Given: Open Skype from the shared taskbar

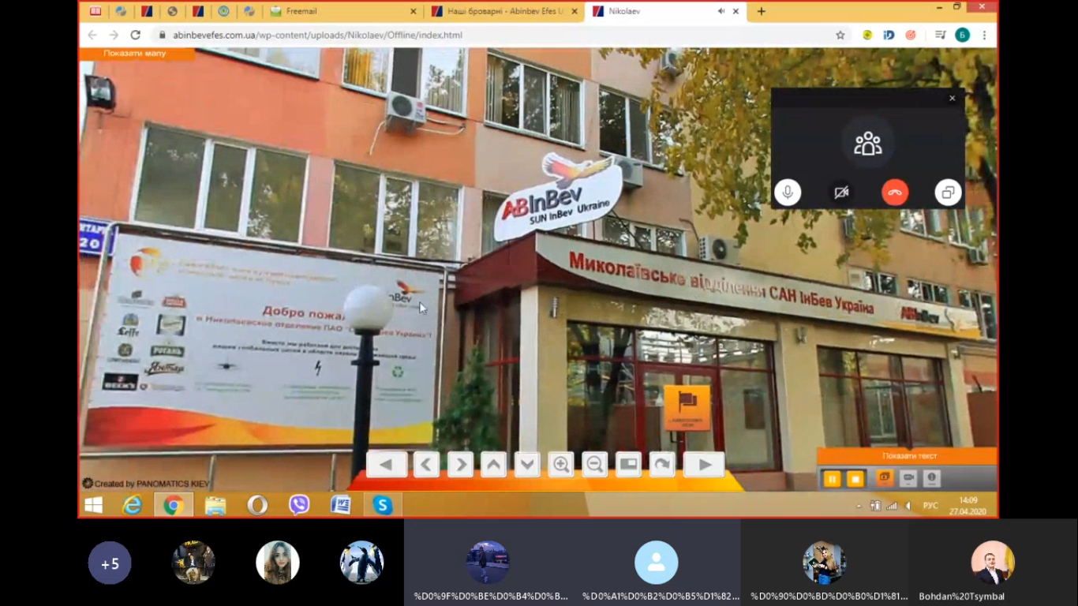Looking at the screenshot, I should 383,505.
